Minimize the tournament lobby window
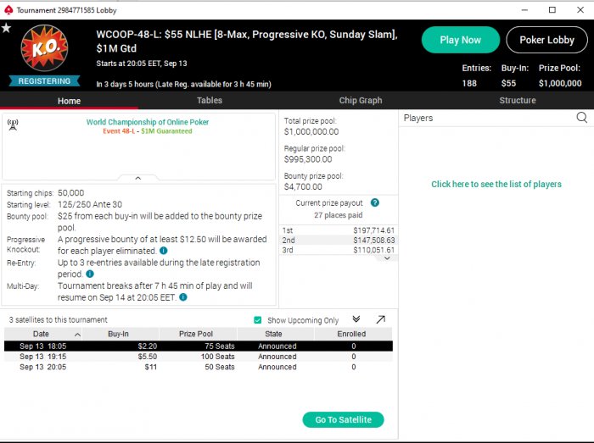 point(524,10)
